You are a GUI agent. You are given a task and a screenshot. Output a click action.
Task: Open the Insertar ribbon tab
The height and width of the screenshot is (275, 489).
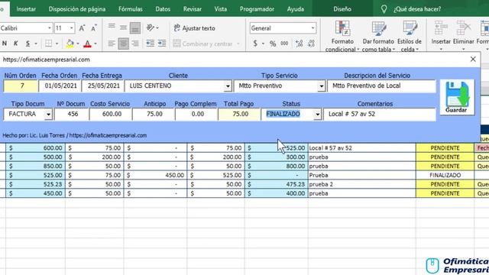point(26,9)
